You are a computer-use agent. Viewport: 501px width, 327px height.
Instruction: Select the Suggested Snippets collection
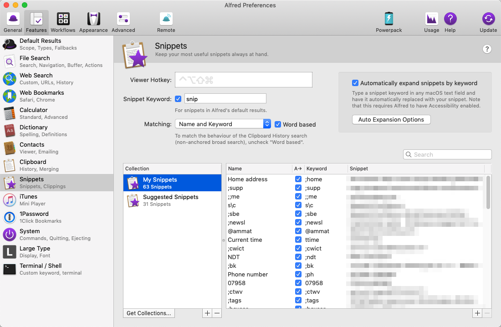pyautogui.click(x=172, y=200)
